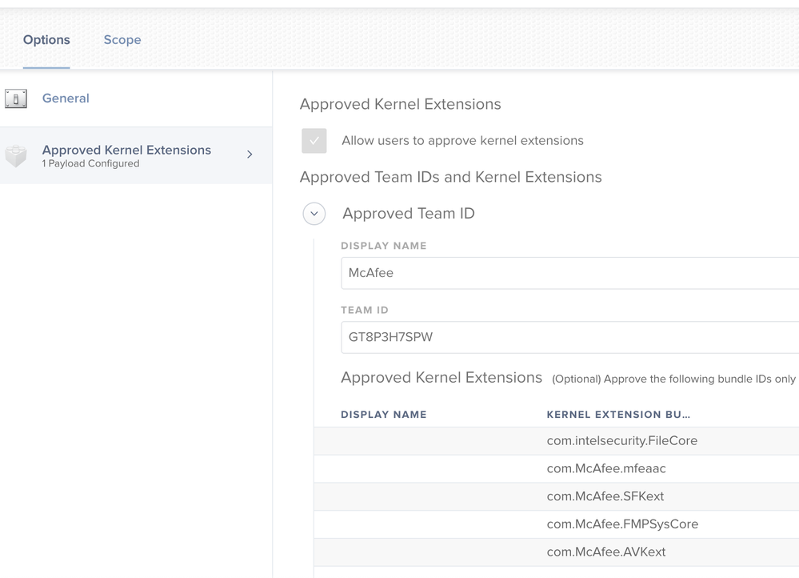Select the com.McAfee.AVKext row

557,552
